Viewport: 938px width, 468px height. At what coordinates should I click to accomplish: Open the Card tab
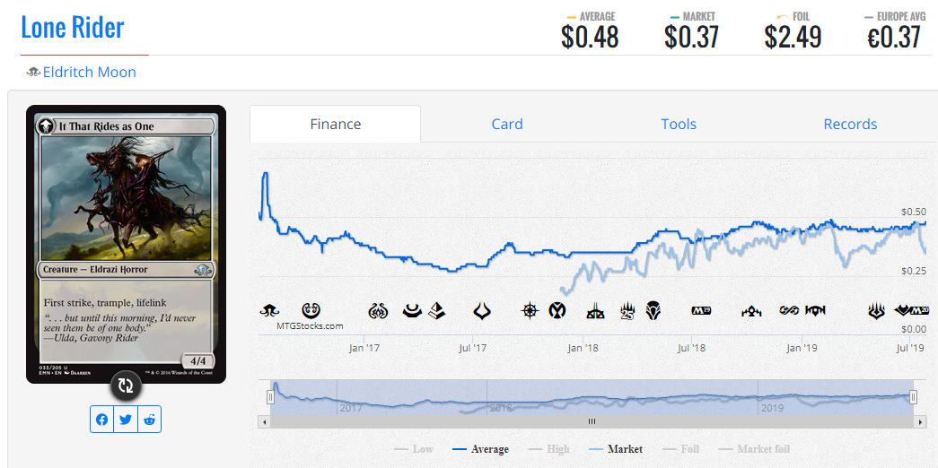(506, 124)
